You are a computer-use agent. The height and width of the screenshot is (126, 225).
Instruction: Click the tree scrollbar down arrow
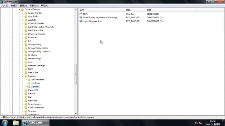(76, 114)
